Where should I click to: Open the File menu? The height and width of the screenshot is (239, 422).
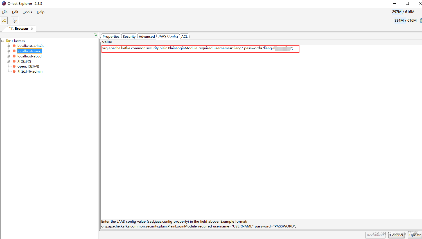5,12
